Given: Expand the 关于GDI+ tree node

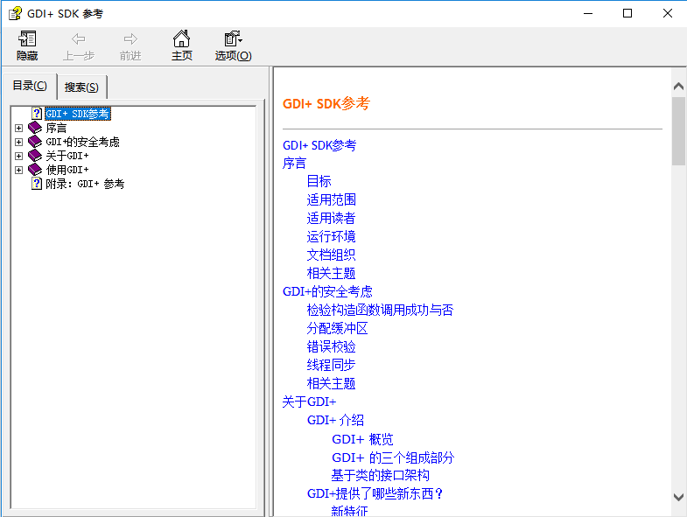Looking at the screenshot, I should pyautogui.click(x=19, y=156).
